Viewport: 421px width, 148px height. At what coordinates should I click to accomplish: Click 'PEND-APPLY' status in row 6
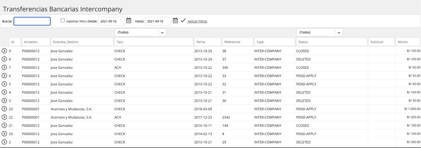tap(306, 76)
